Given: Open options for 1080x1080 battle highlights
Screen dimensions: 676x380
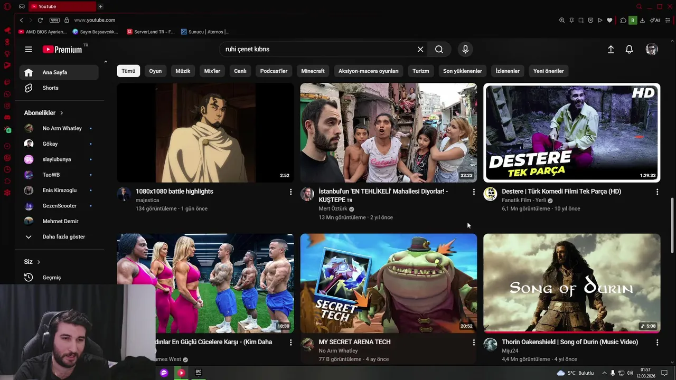Looking at the screenshot, I should 290,192.
